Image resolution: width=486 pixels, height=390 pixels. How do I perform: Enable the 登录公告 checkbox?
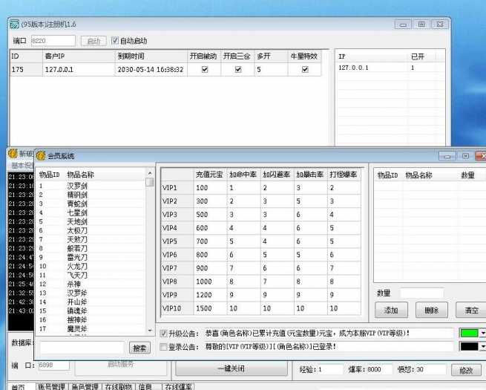(164, 346)
